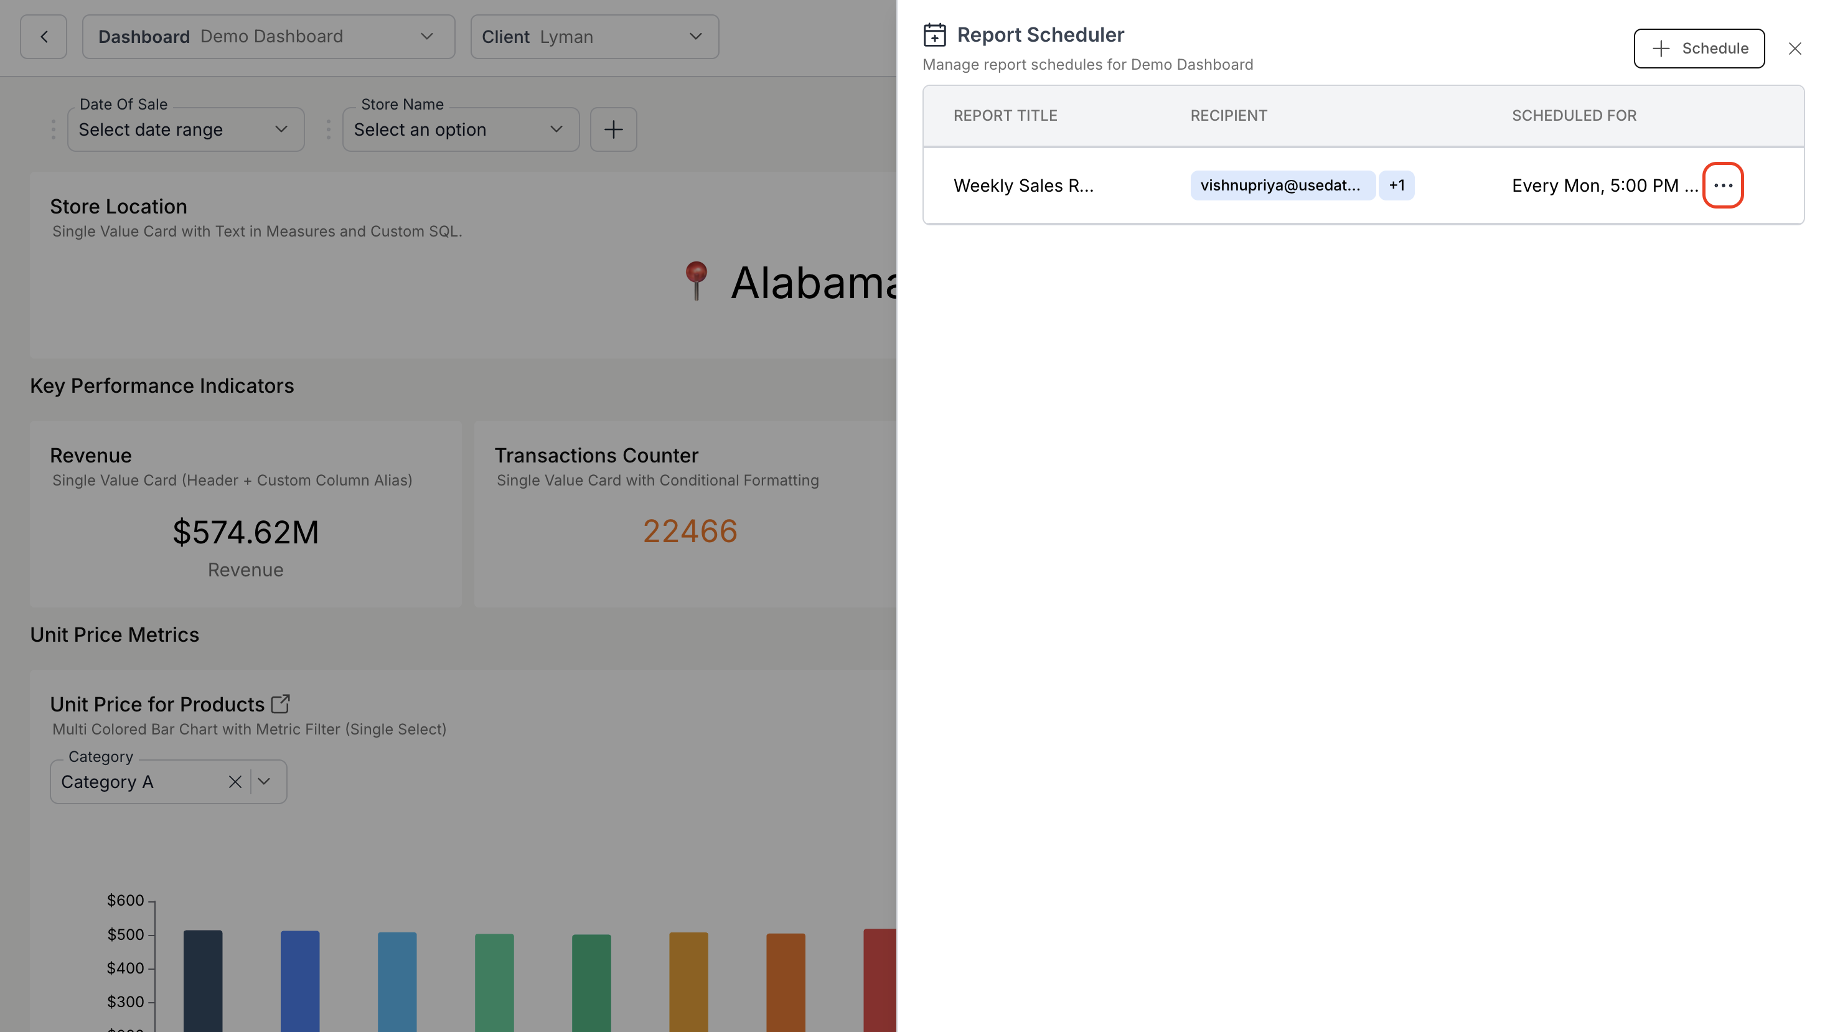Click the +1 additional recipients badge
The image size is (1830, 1032).
click(1396, 185)
